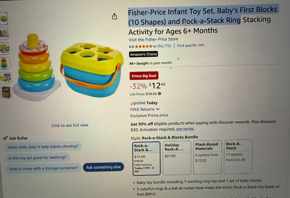Click the List Price info icon
Screen dimensions: 290x198
tap(160, 94)
